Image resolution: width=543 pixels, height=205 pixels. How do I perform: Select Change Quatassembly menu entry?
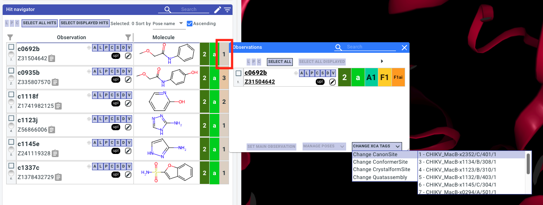pos(384,177)
